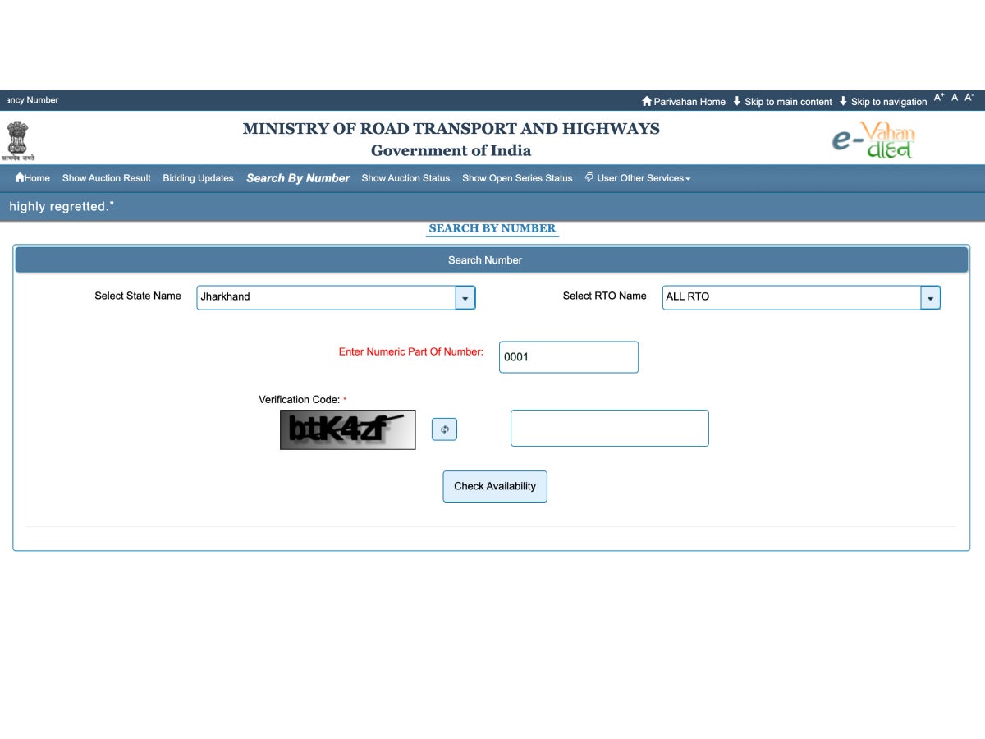Click the User Other Services icon
Viewport: 985px width, 739px height.
click(589, 177)
